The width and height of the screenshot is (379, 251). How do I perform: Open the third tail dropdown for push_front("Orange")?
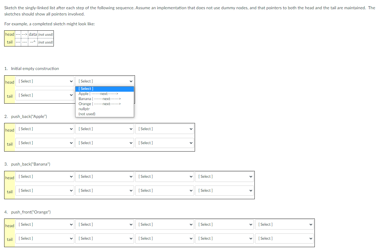click(x=165, y=238)
